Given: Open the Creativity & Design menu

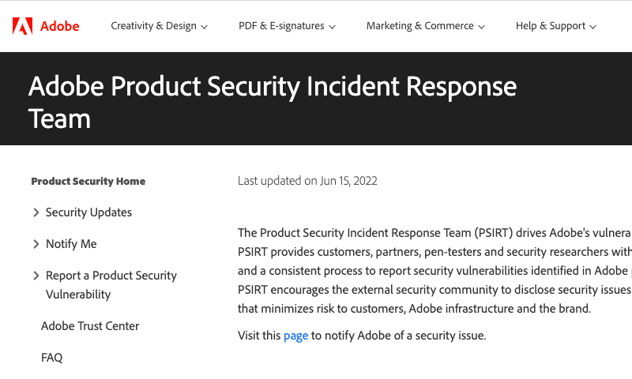Looking at the screenshot, I should 153,26.
